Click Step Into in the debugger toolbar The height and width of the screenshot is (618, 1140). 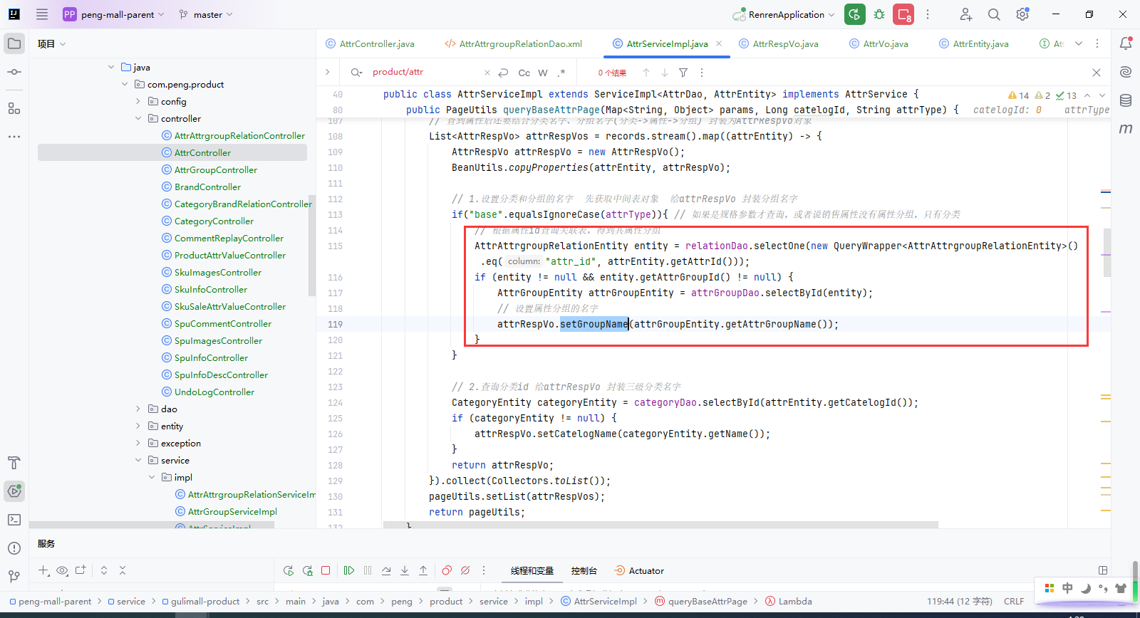click(x=405, y=570)
